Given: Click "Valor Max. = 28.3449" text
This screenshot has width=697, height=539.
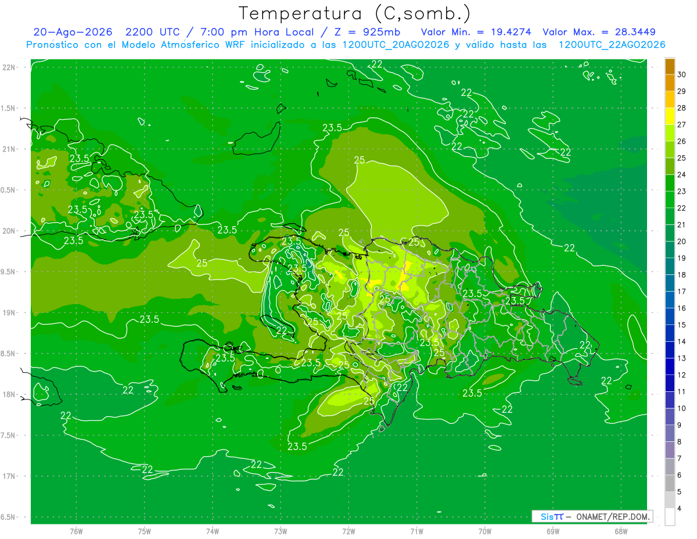Looking at the screenshot, I should point(599,32).
